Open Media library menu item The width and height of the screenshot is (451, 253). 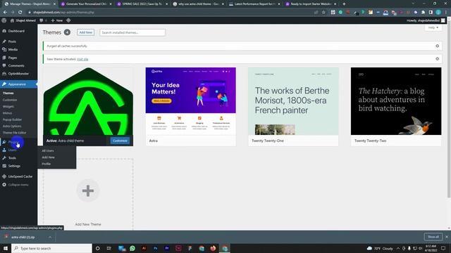point(13,50)
